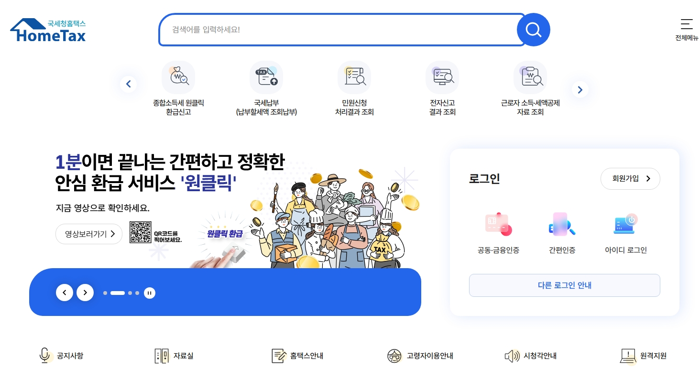Click 다른 로그인 안내 button
Image resolution: width=700 pixels, height=391 pixels.
pos(565,285)
